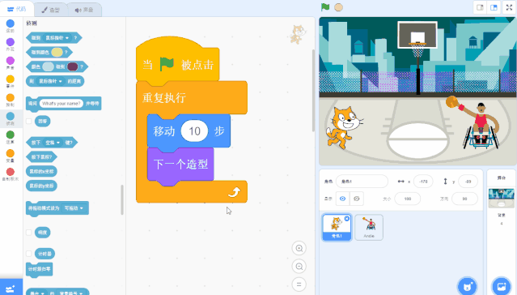Zoom out the script workspace
The image size is (517, 295).
click(x=299, y=267)
